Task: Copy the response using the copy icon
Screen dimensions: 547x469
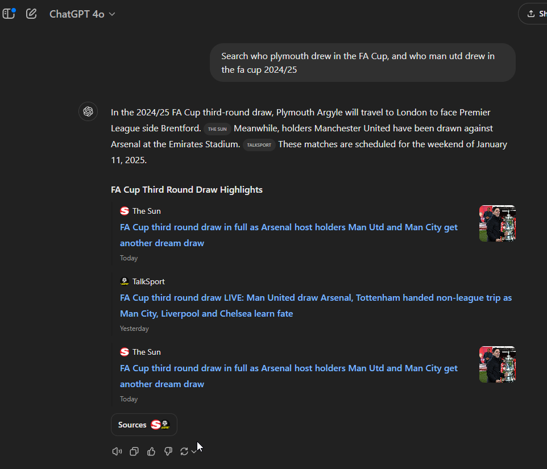Action: coord(134,451)
